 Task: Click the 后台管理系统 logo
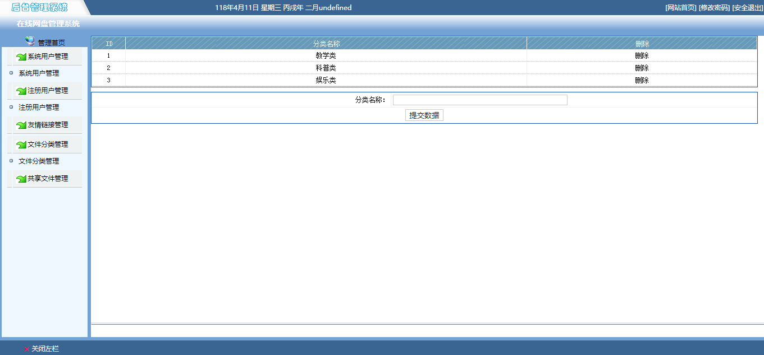click(39, 7)
